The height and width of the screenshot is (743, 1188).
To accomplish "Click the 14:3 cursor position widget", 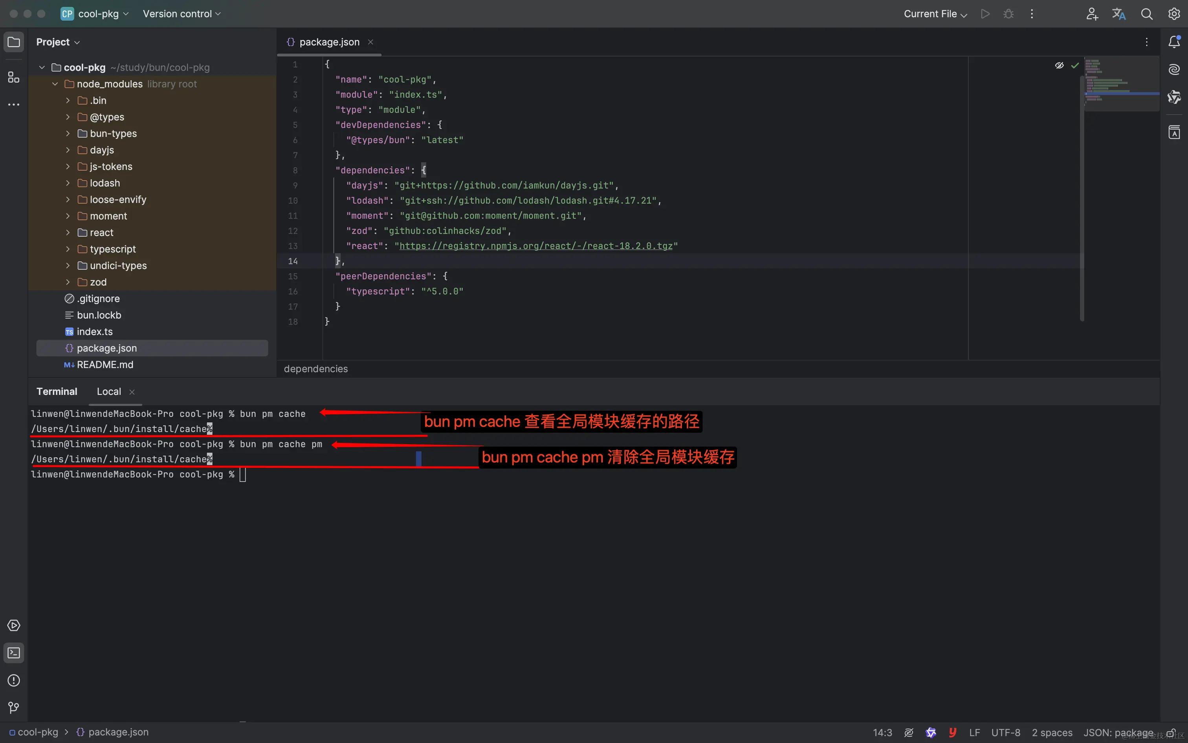I will pos(882,732).
